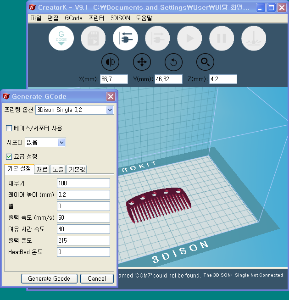Image resolution: width=289 pixels, height=300 pixels.
Task: Click the 레이어 높이 field showing 0,2
Action: click(x=83, y=195)
